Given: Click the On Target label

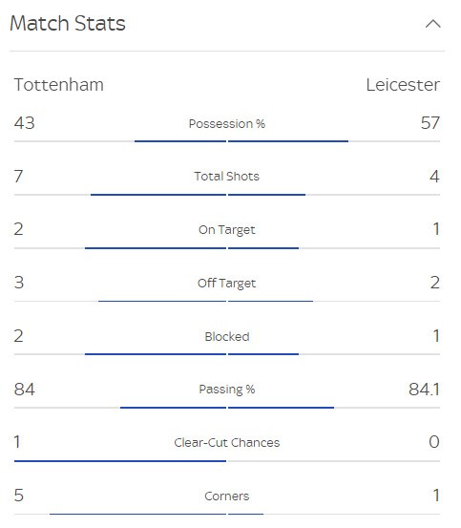Looking at the screenshot, I should (227, 230).
